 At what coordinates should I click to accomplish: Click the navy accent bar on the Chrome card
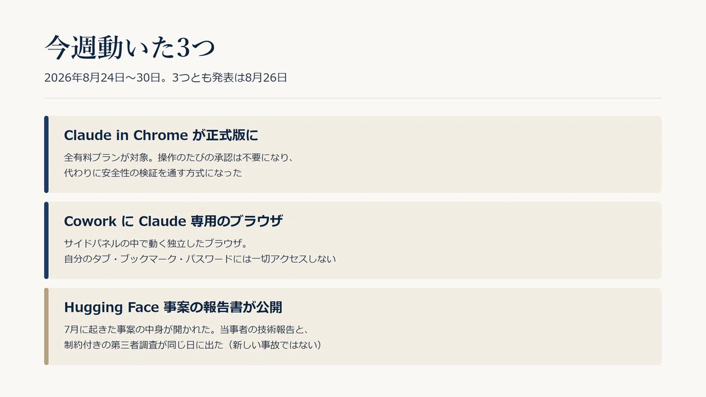pos(46,154)
